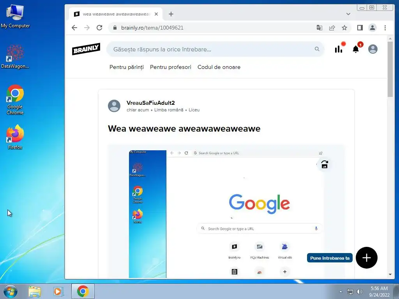This screenshot has width=399, height=299.
Task: Open the Windows Start orb
Action: pos(11,291)
